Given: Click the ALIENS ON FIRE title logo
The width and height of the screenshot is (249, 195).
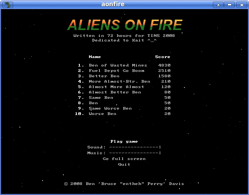Looking at the screenshot, I should coord(124,25).
